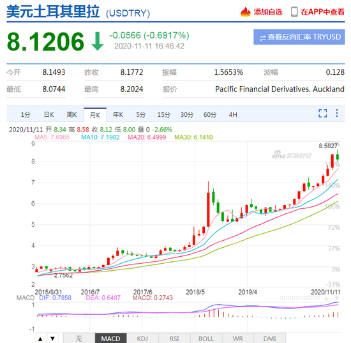This screenshot has width=351, height=343.
Task: Open the three-dot chart options menu
Action: coord(337,113)
